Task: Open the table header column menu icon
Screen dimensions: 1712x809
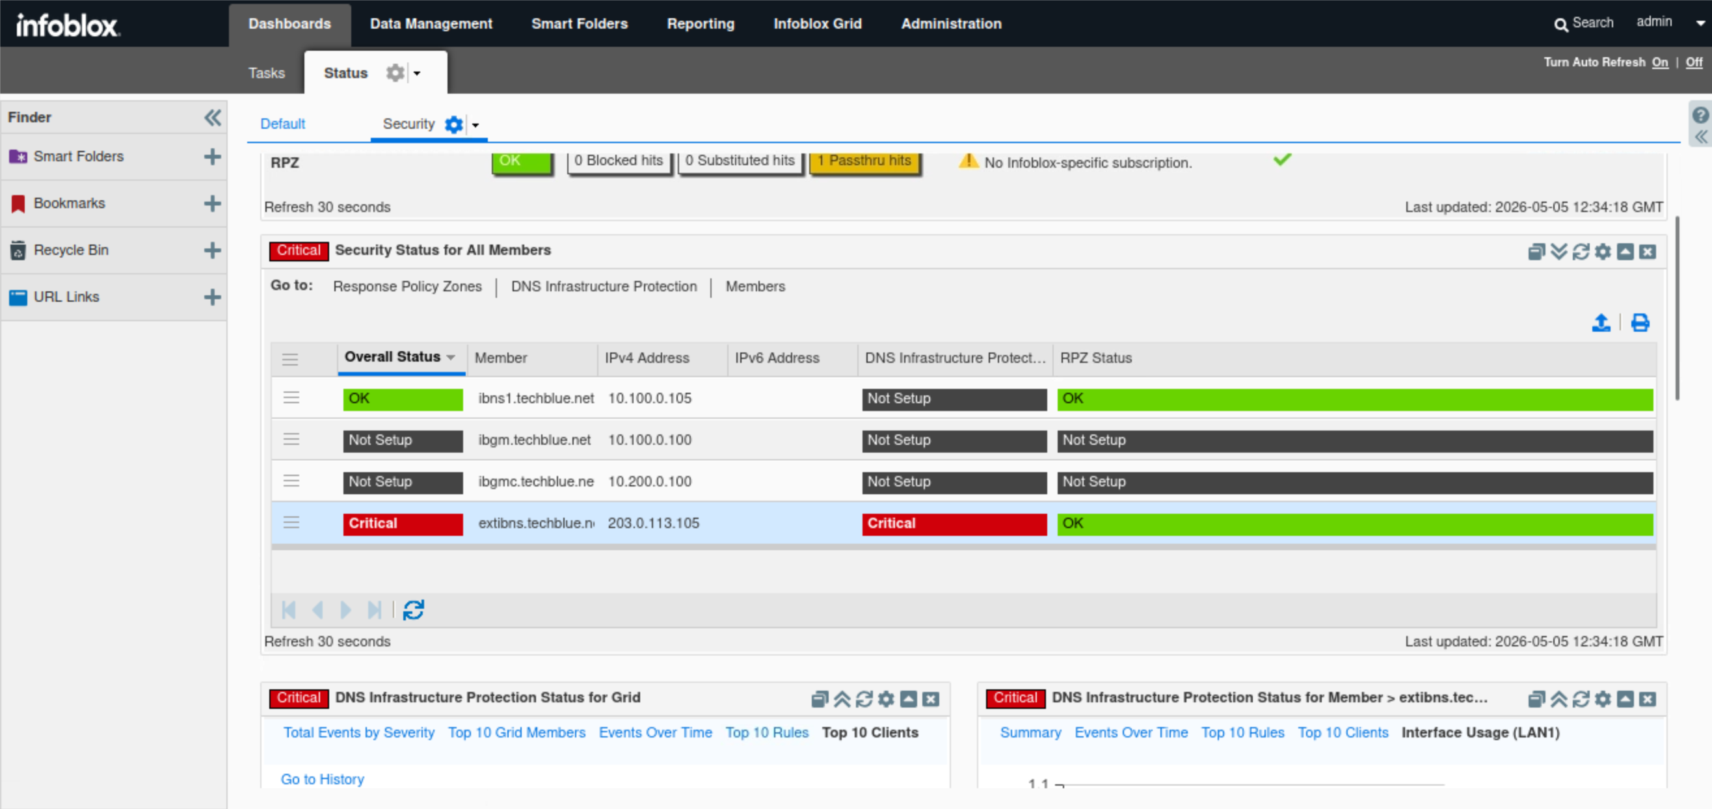Action: (289, 360)
